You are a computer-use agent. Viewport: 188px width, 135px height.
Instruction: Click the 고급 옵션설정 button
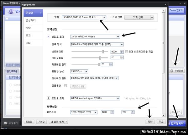(x=78, y=86)
